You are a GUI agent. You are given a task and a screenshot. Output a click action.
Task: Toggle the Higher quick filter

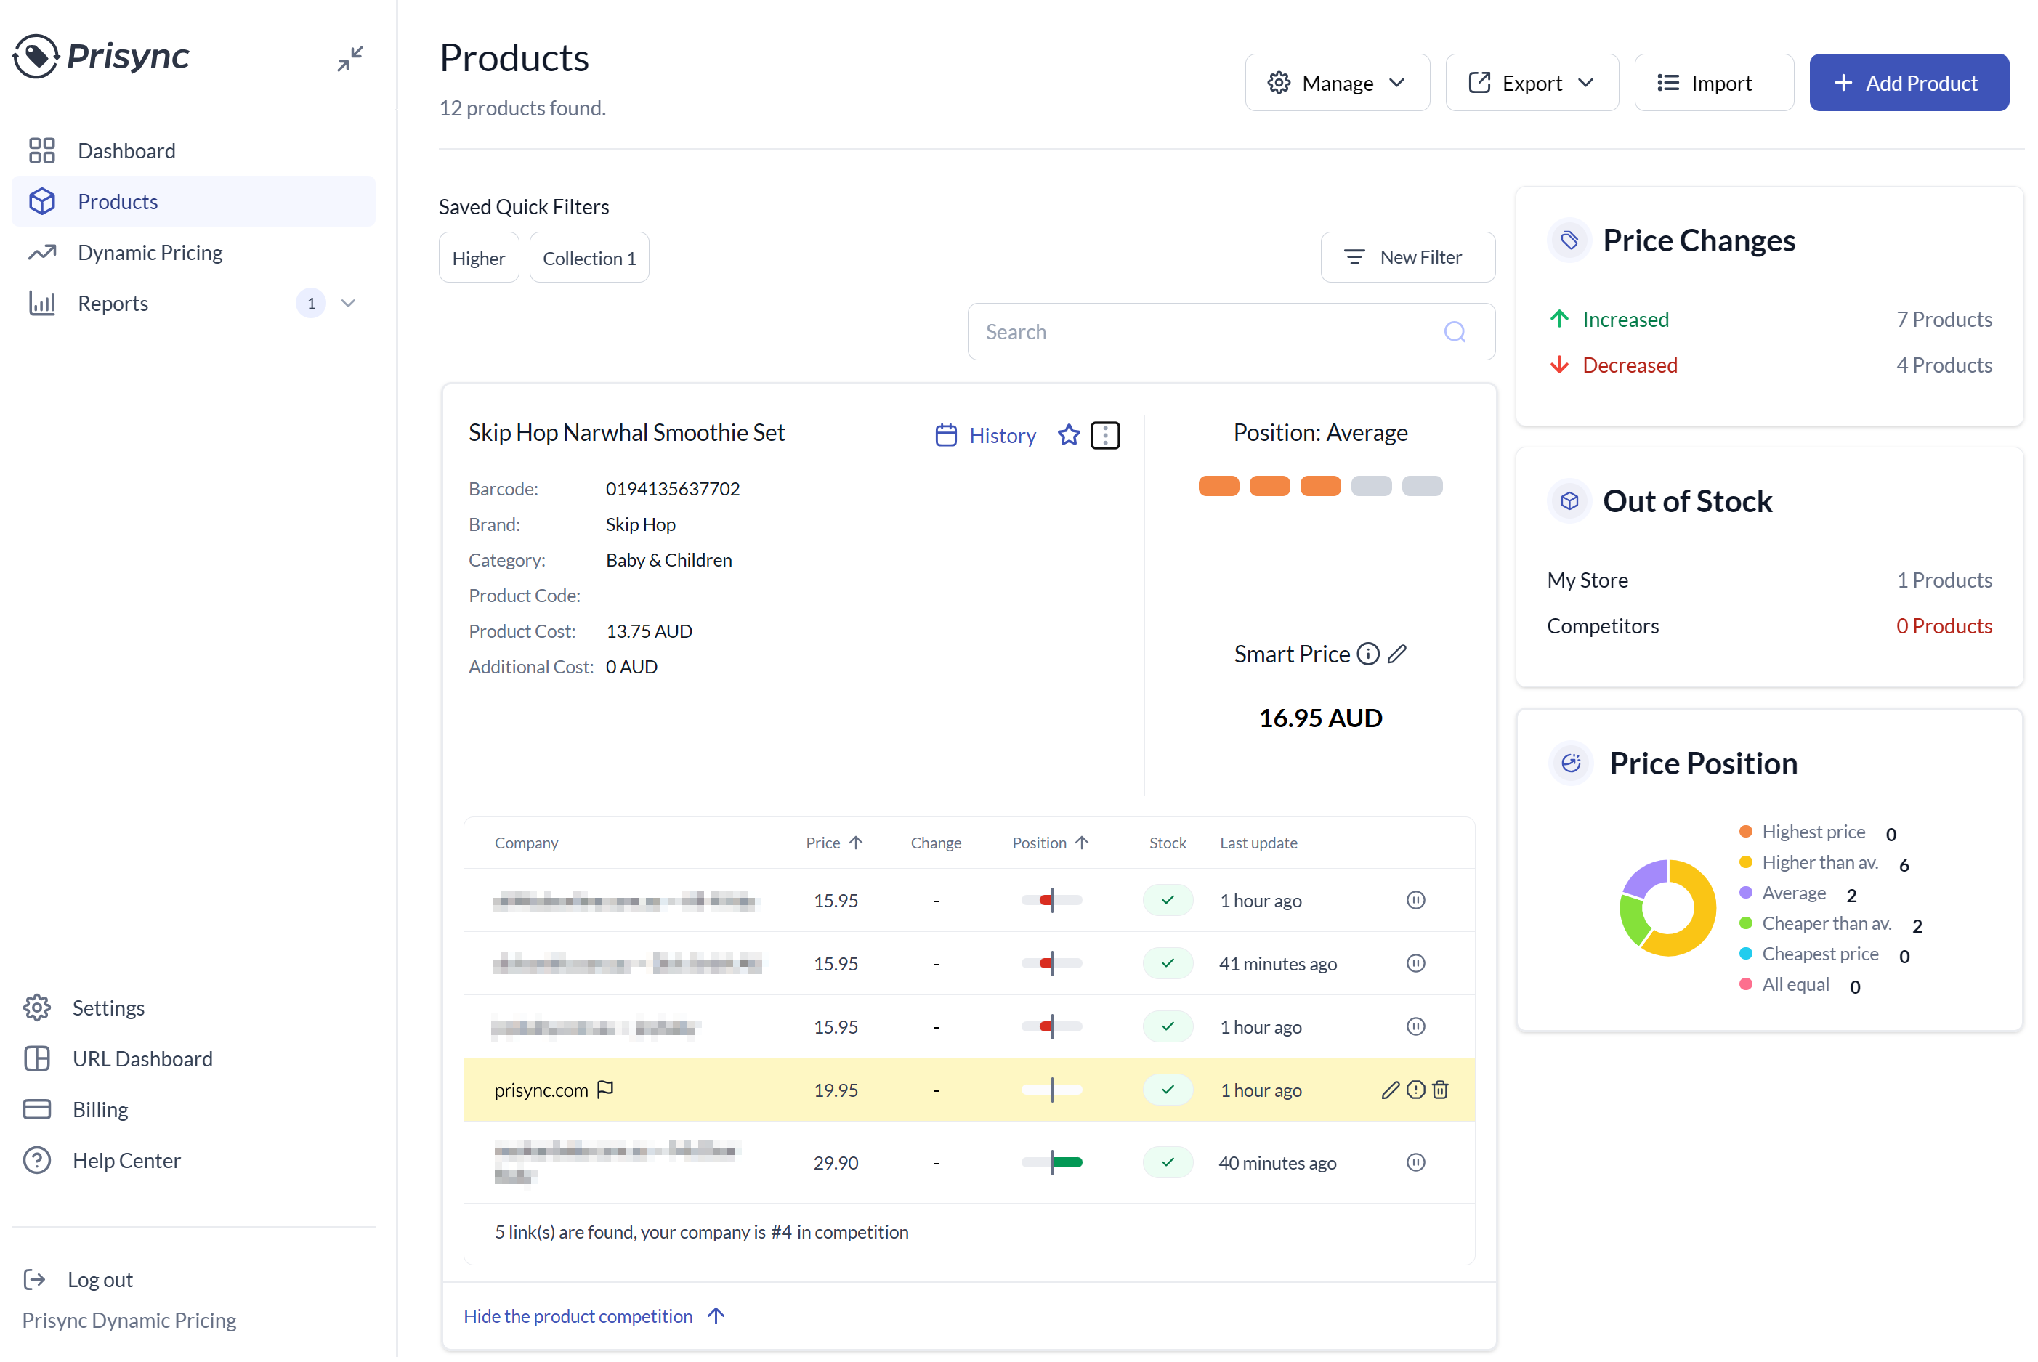[x=478, y=258]
